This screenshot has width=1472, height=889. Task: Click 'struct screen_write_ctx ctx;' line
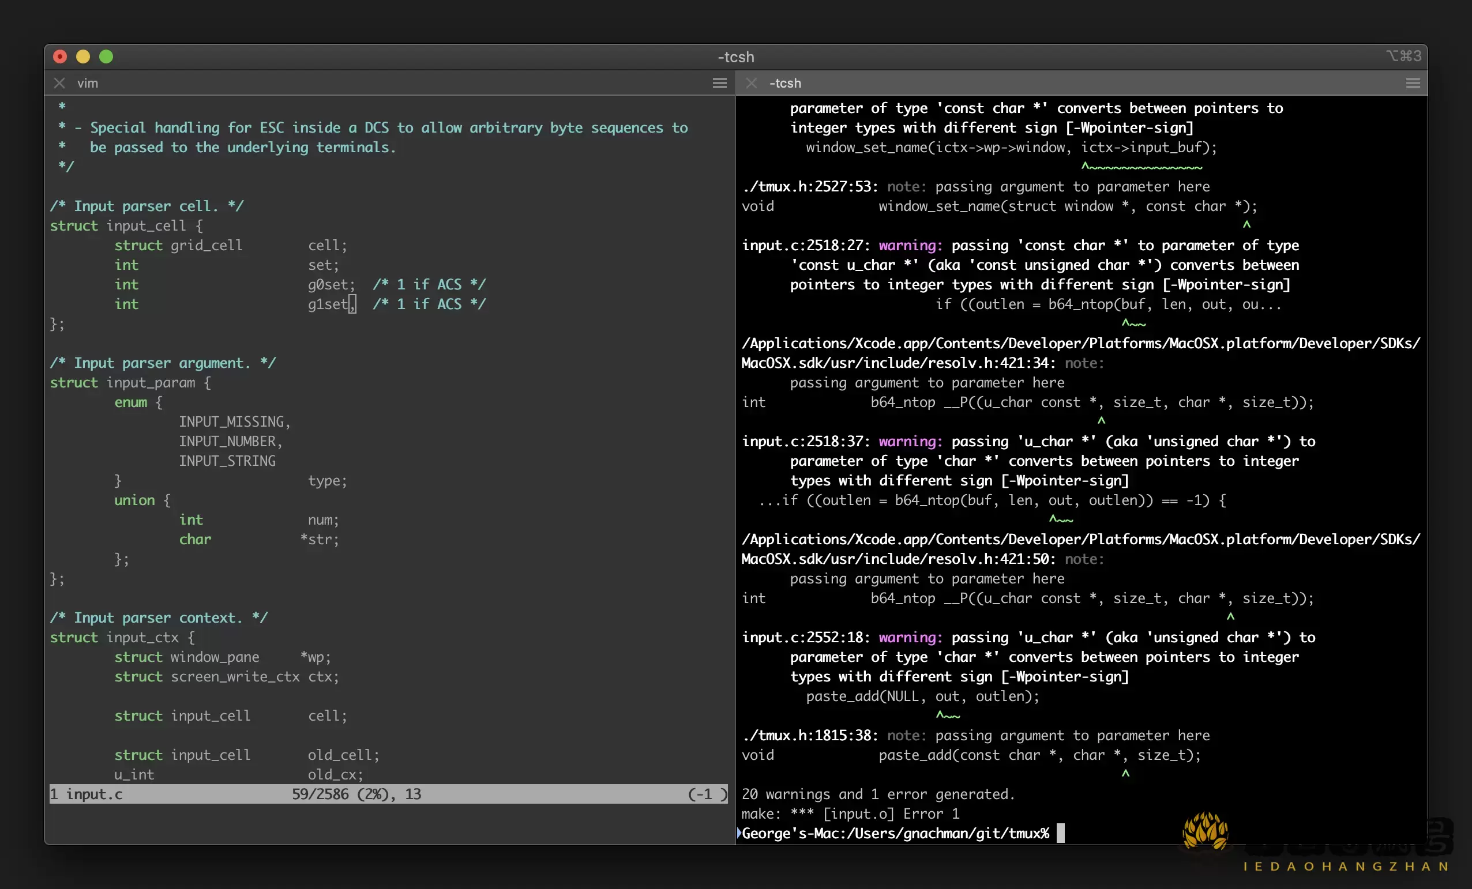tap(227, 676)
